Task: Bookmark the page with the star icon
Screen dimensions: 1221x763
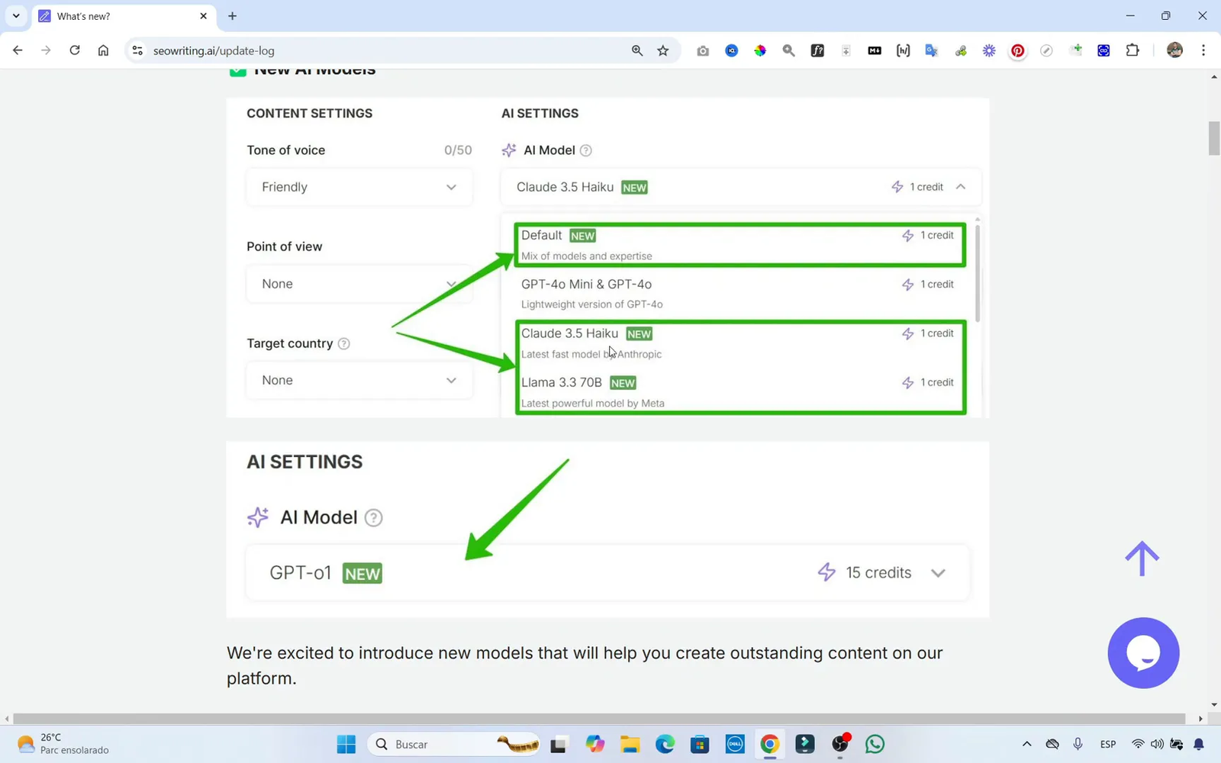Action: coord(663,50)
